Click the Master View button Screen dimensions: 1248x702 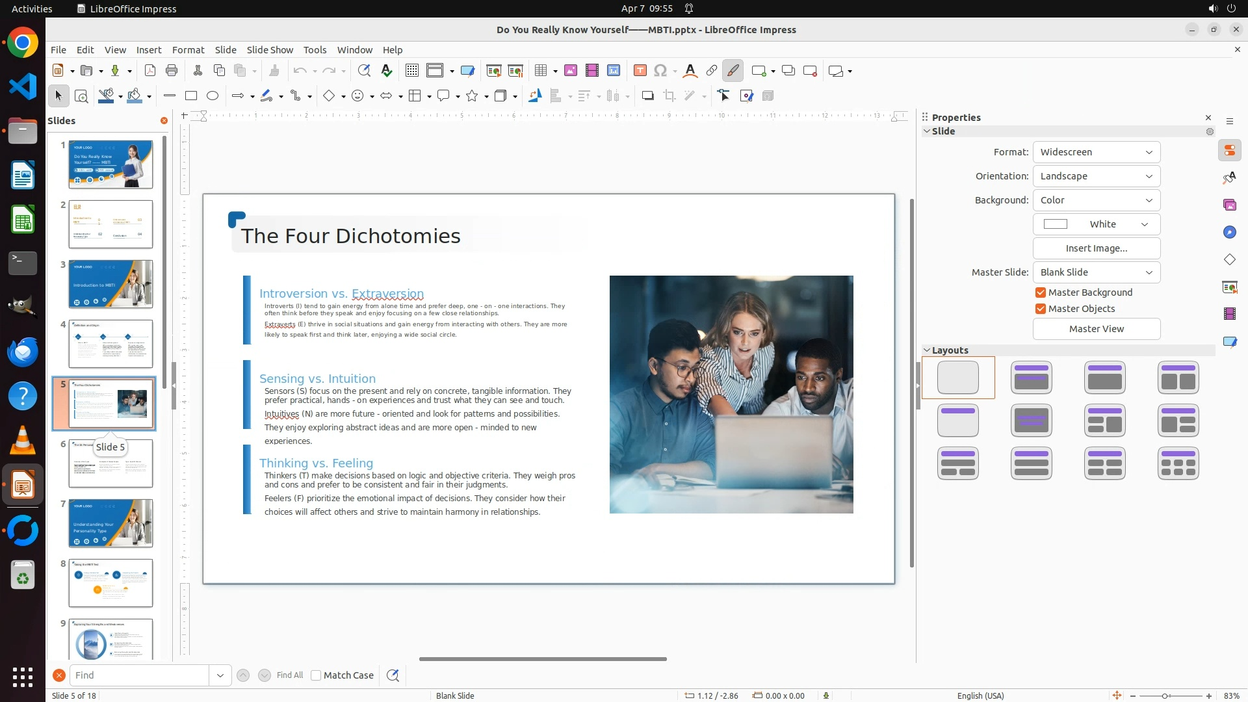click(x=1096, y=329)
